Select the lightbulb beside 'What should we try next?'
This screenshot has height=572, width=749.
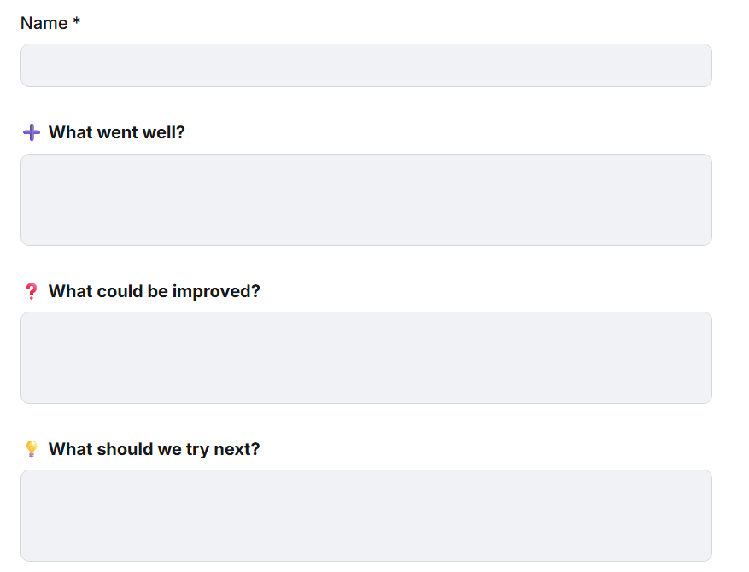(x=32, y=448)
